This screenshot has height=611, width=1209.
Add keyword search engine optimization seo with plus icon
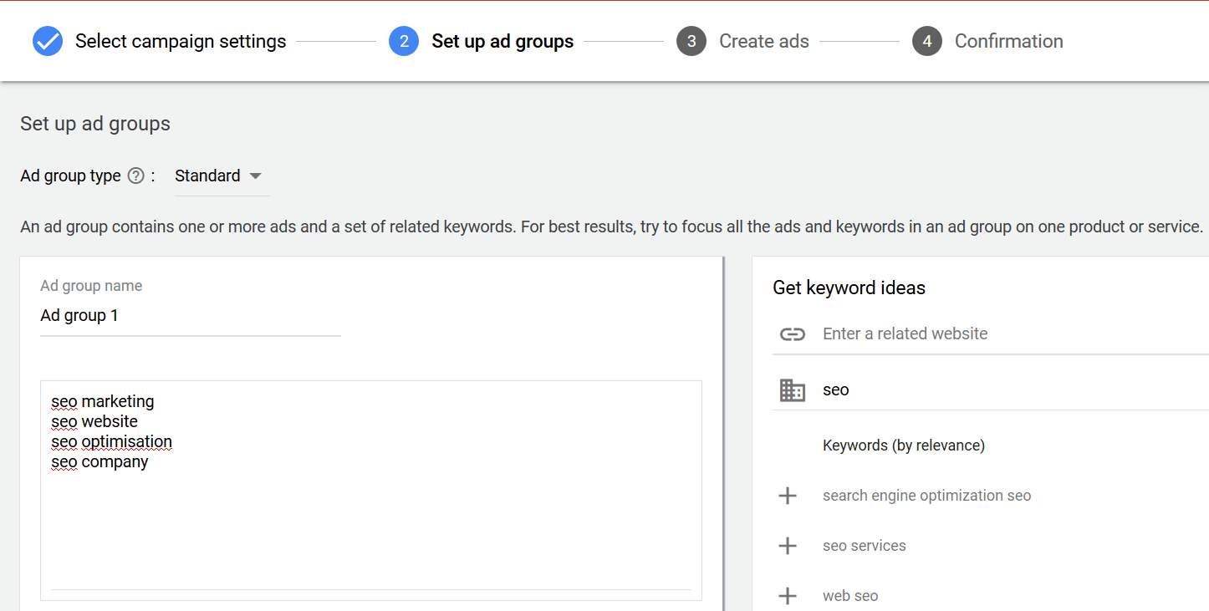(x=787, y=496)
